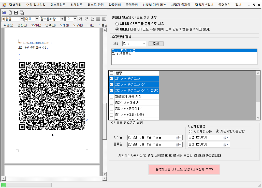
Task: Select 반마다 다른 QR 코드 사용 option
Action: coord(117,29)
